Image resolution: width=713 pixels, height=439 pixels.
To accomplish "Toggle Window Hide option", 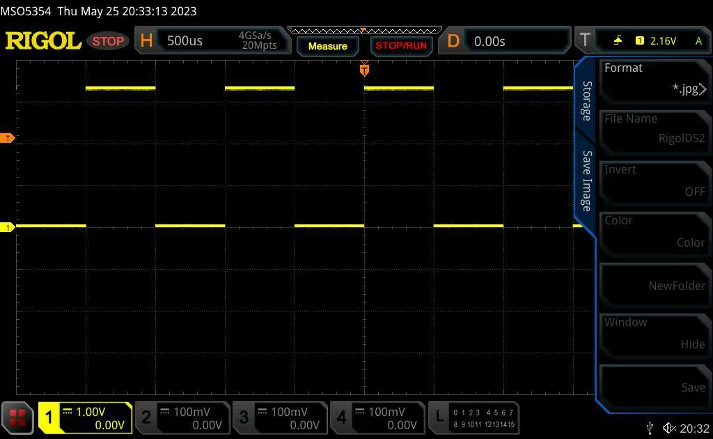I will [x=655, y=336].
